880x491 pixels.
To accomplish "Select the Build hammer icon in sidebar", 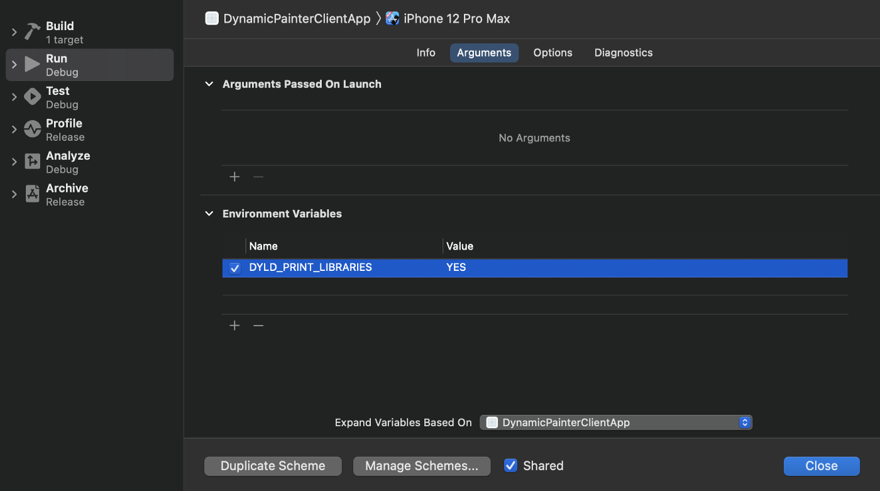I will [31, 31].
